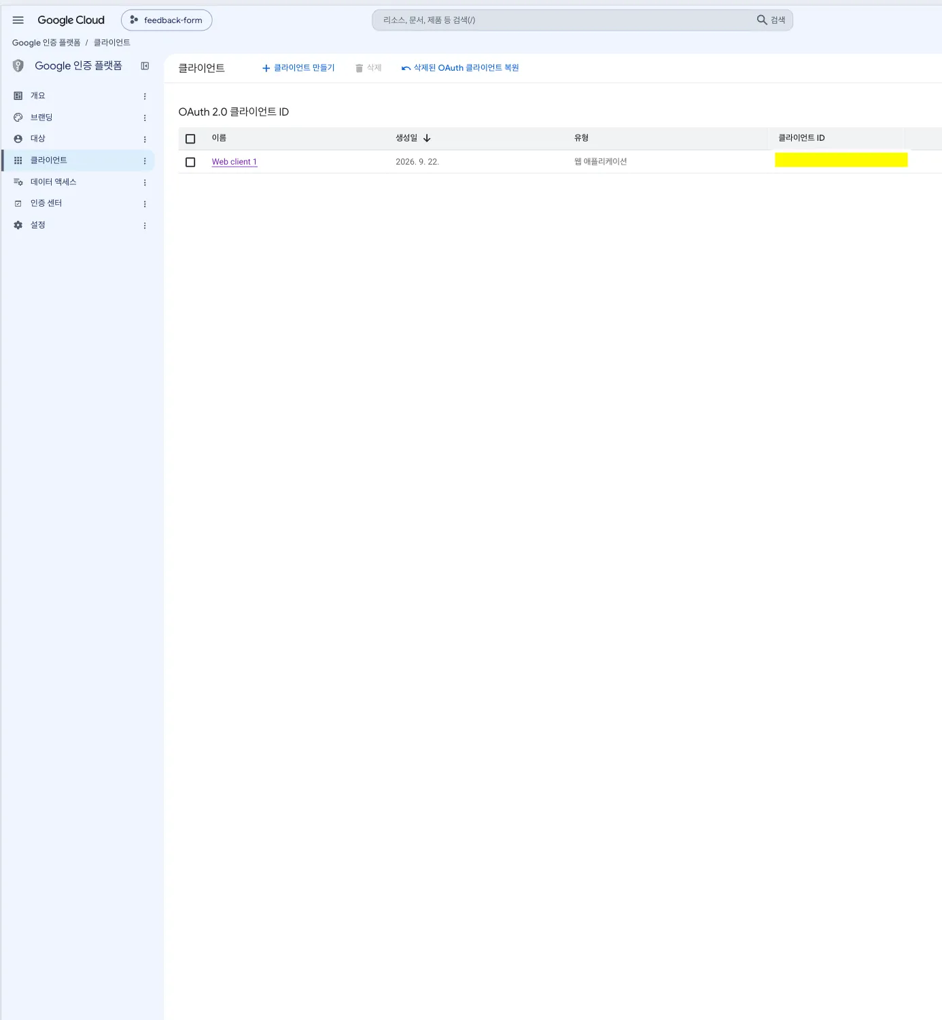The image size is (942, 1020).
Task: Open the three-dot menu beside 클라이언트
Action: tap(145, 161)
